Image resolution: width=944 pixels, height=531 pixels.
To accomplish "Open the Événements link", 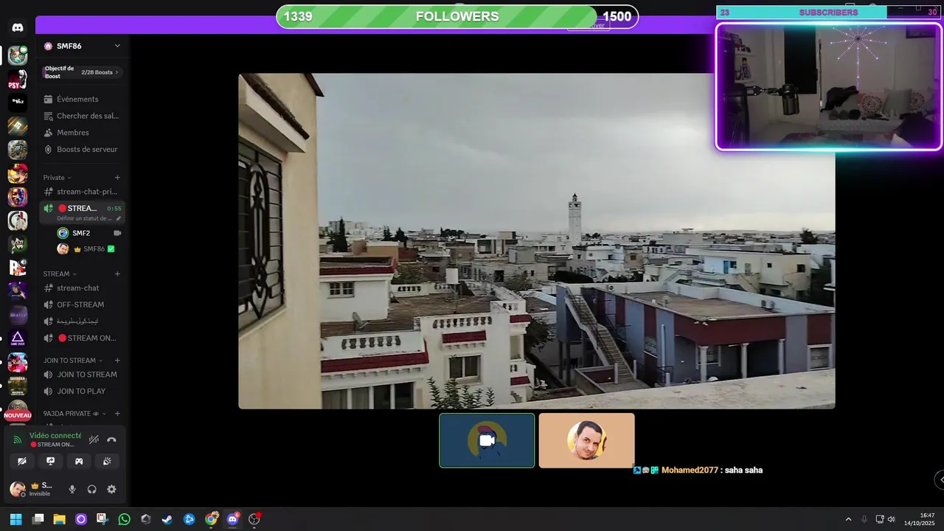I will [x=77, y=99].
